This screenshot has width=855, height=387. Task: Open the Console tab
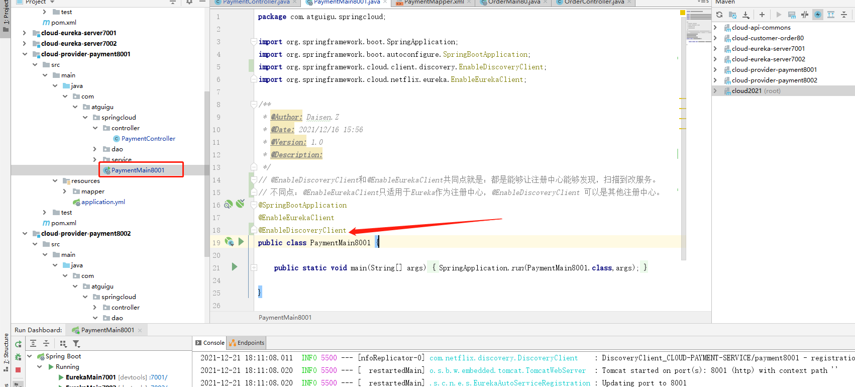pyautogui.click(x=210, y=343)
